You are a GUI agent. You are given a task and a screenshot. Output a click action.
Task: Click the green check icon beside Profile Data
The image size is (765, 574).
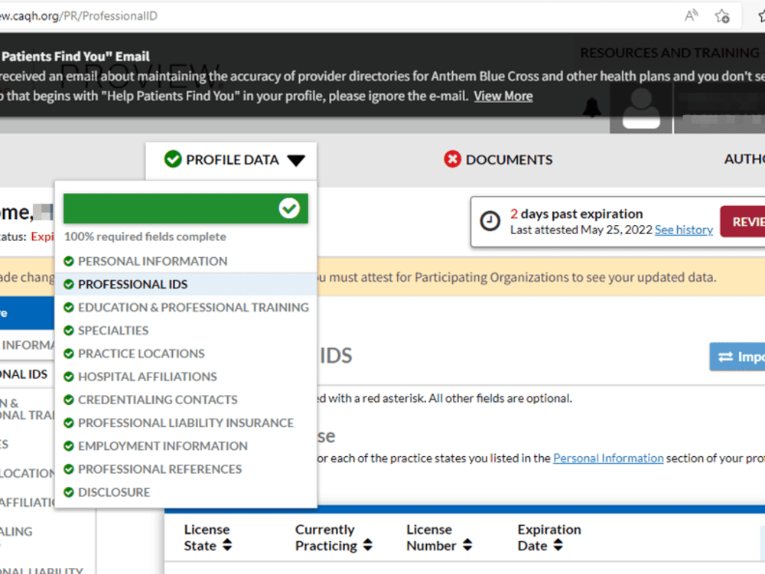click(x=173, y=159)
